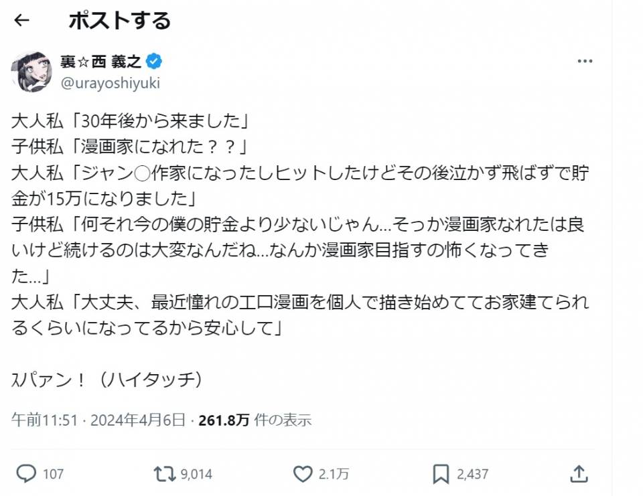Like the post with the heart icon
The image size is (643, 496).
(x=303, y=474)
